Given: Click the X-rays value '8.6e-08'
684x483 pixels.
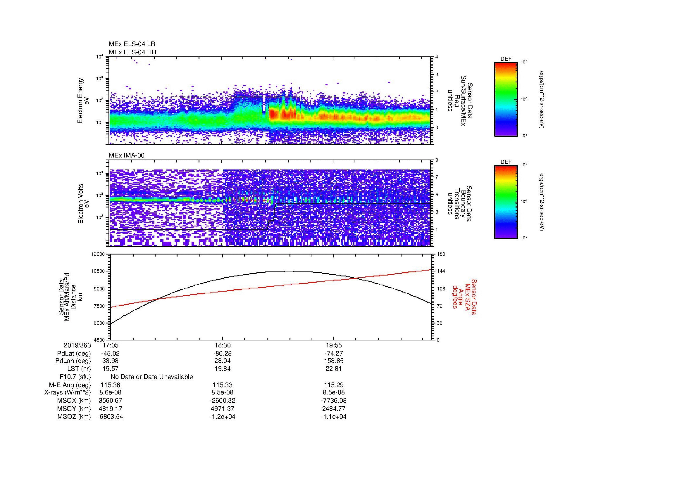Looking at the screenshot, I should 111,393.
